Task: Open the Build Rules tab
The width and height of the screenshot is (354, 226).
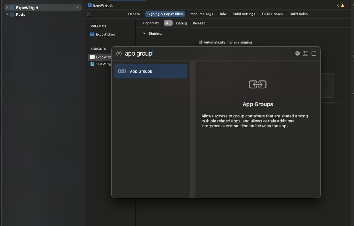Action: pyautogui.click(x=299, y=14)
